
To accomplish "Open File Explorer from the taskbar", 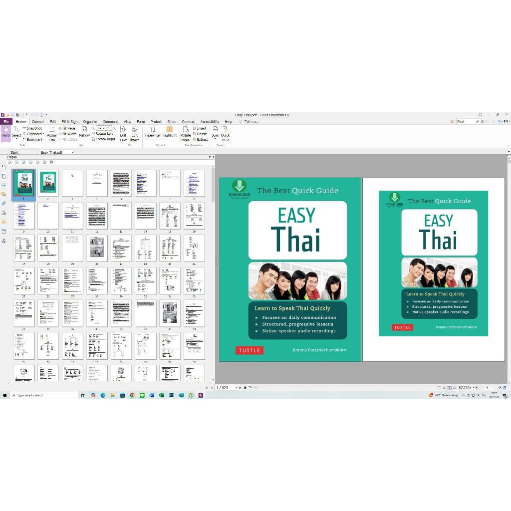I will pos(112,395).
